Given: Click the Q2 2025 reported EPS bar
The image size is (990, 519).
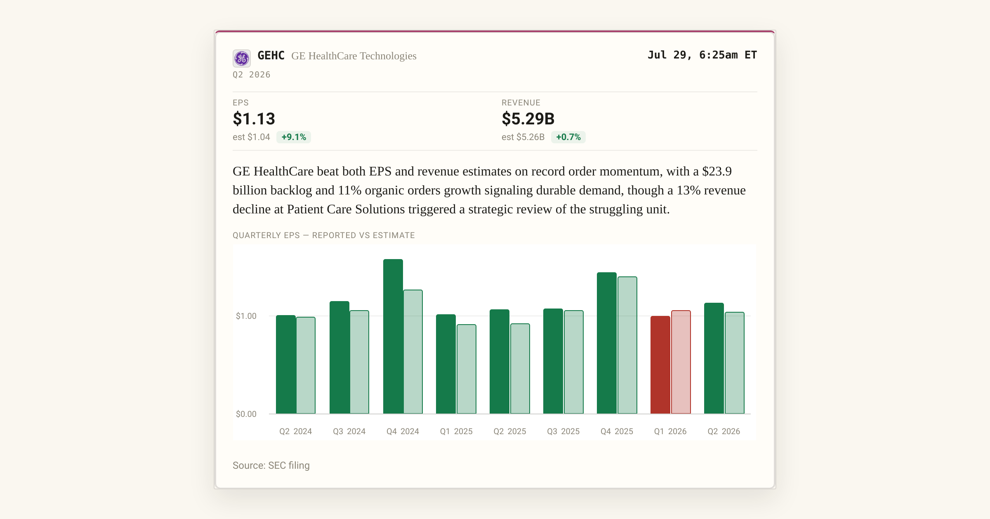Looking at the screenshot, I should (500, 362).
